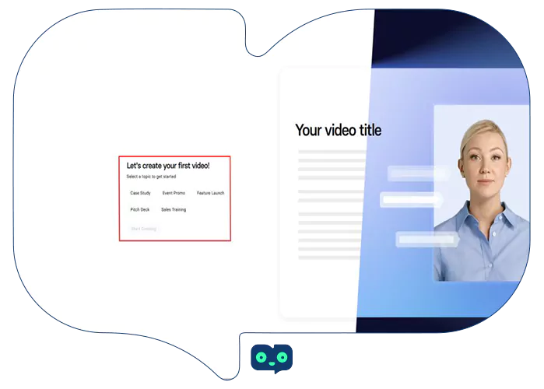Click the robot mascot icon

[272, 358]
